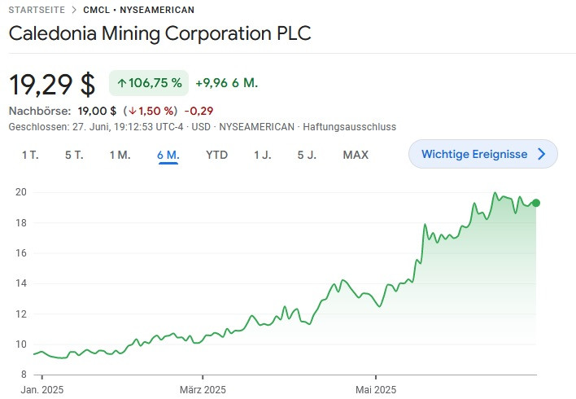Show the 1 J. one-year chart
The width and height of the screenshot is (576, 399).
262,155
